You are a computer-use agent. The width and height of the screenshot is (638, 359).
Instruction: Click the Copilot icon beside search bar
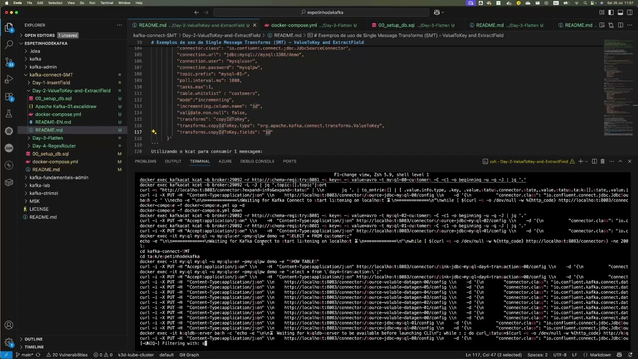pyautogui.click(x=437, y=12)
